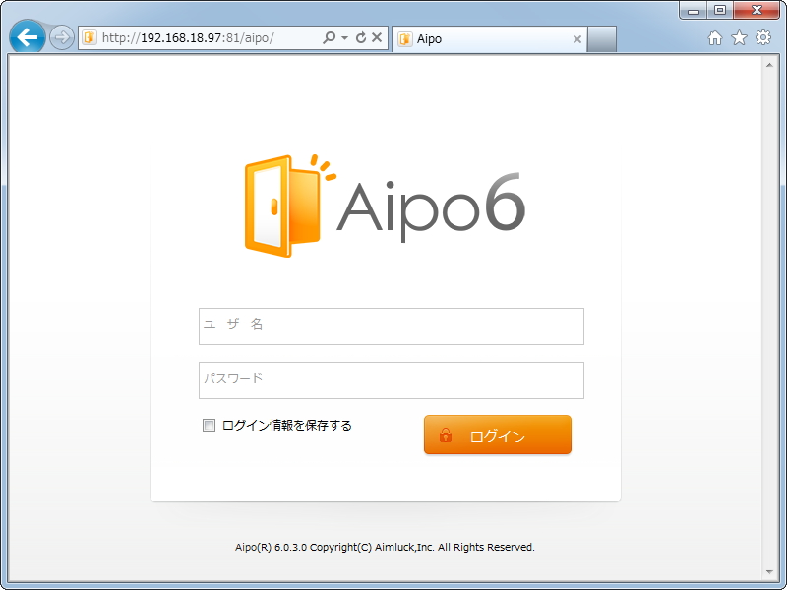Click the ユーザー名 input field

(x=392, y=325)
